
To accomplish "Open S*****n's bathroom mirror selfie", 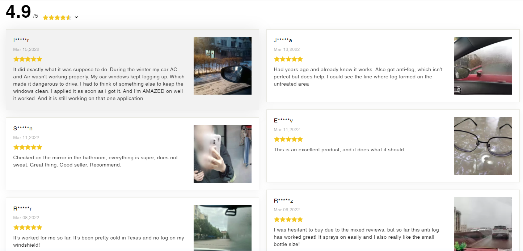I will click(x=222, y=153).
